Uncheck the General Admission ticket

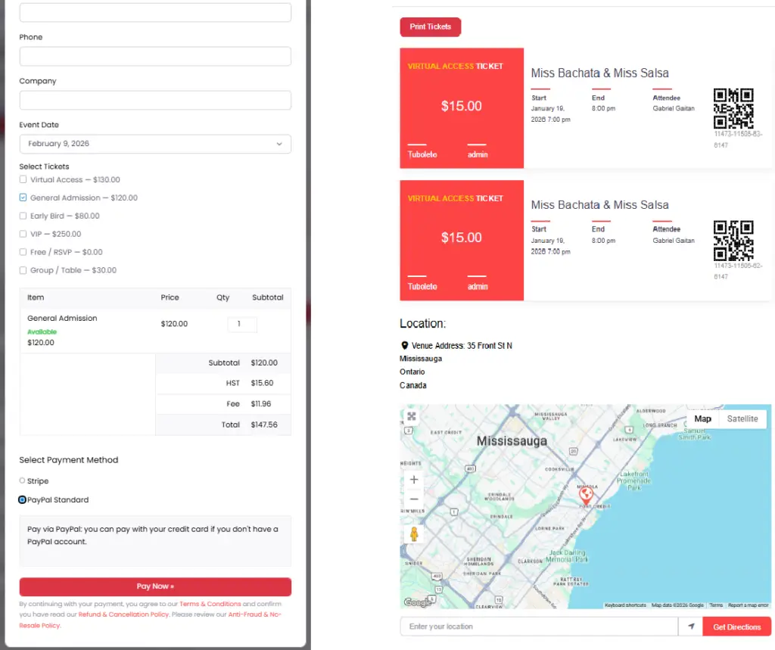coord(23,198)
